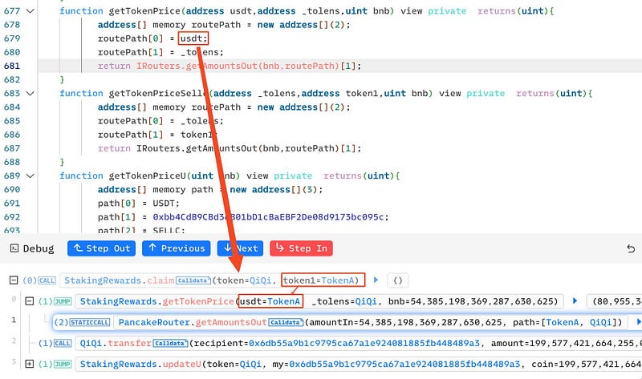Click the Step Out debug button
The image size is (642, 379).
coord(101,248)
